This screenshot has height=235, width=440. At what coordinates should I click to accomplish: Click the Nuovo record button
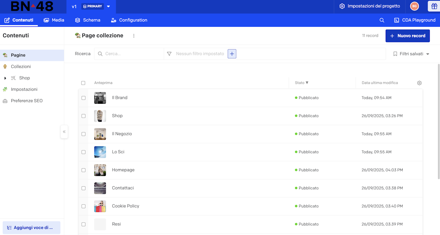[407, 36]
